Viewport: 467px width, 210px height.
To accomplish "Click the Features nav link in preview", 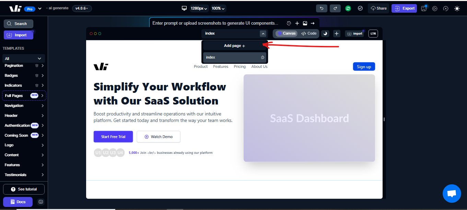I will [221, 66].
